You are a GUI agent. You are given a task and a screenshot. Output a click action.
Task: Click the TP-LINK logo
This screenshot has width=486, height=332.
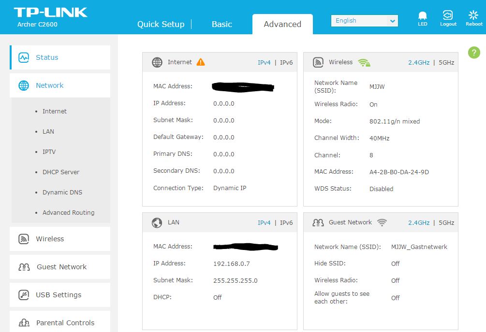pyautogui.click(x=50, y=13)
